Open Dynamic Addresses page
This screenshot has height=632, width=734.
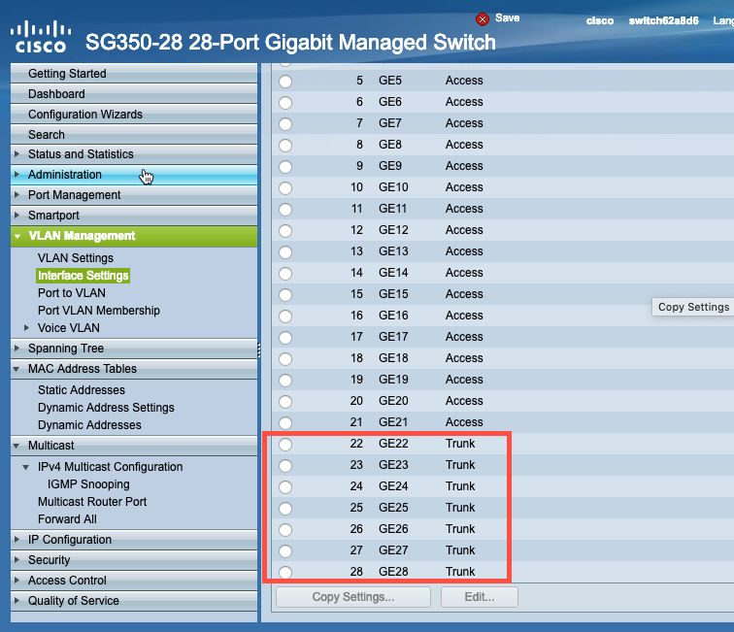click(89, 424)
